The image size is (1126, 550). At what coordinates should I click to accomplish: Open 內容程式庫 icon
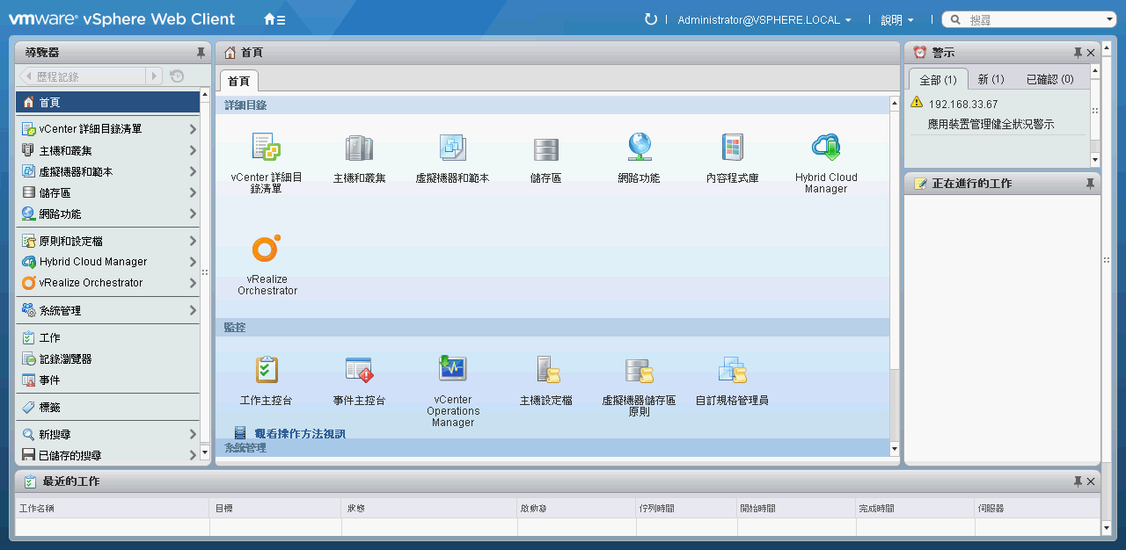click(x=732, y=148)
